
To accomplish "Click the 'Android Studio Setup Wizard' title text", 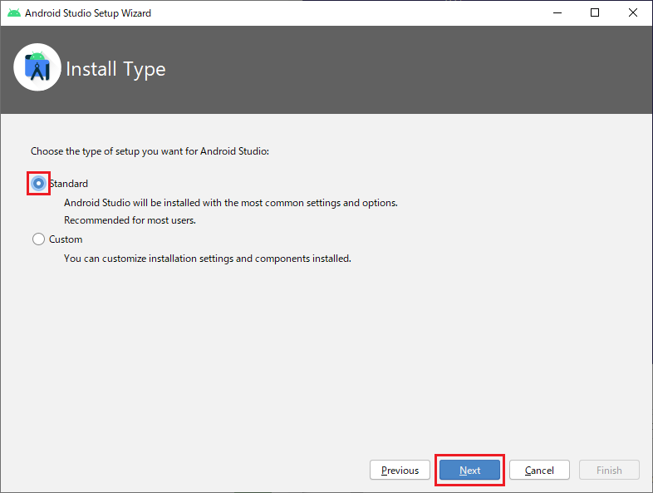I will 88,13.
